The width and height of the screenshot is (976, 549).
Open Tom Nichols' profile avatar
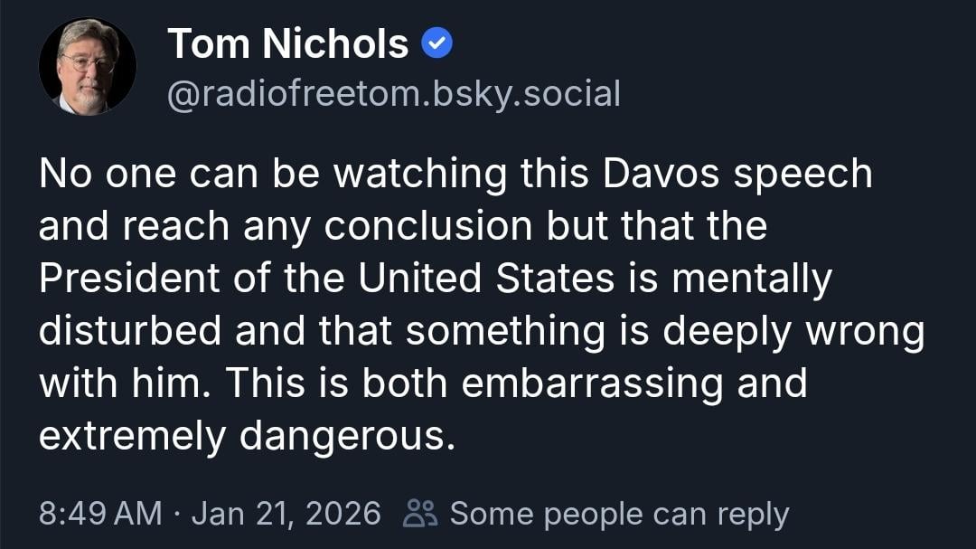(x=88, y=66)
